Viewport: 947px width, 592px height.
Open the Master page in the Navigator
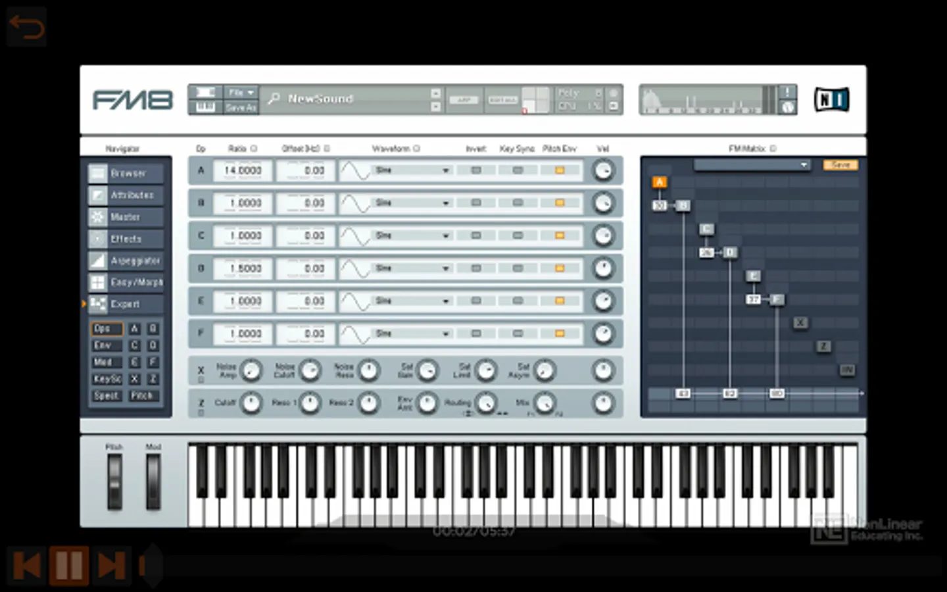(x=126, y=216)
